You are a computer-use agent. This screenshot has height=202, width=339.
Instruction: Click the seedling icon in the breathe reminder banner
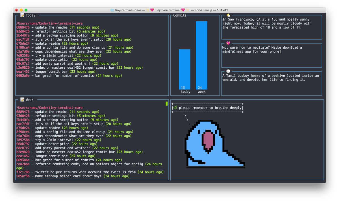[175, 108]
